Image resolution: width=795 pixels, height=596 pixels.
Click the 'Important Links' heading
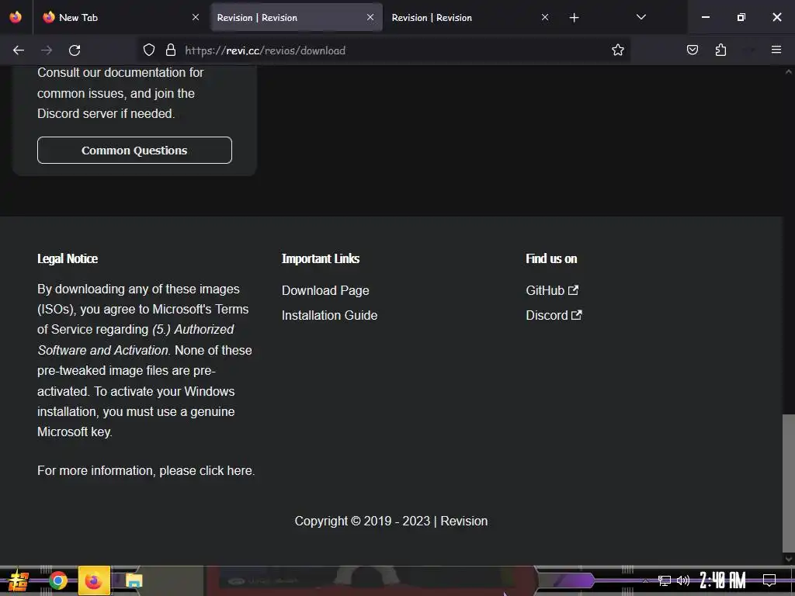(x=321, y=258)
